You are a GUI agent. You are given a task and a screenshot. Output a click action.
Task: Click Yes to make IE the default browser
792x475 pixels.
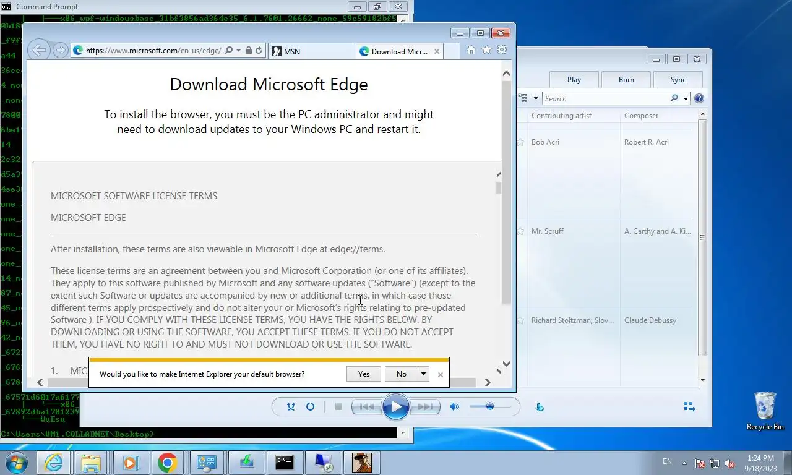tap(364, 374)
